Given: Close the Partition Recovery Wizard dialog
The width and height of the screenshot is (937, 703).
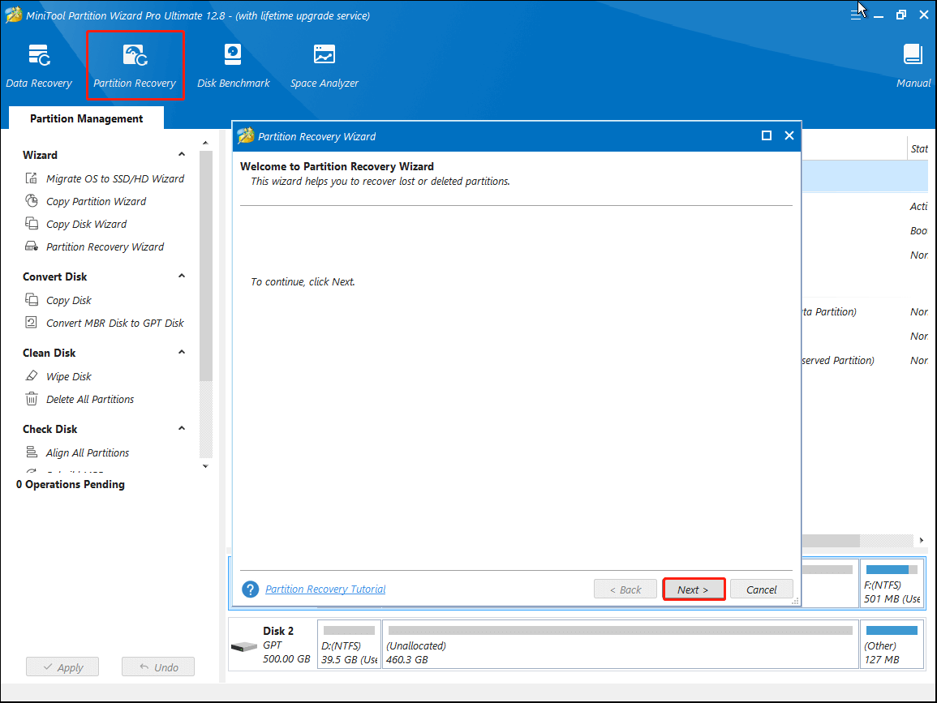Looking at the screenshot, I should pyautogui.click(x=789, y=135).
